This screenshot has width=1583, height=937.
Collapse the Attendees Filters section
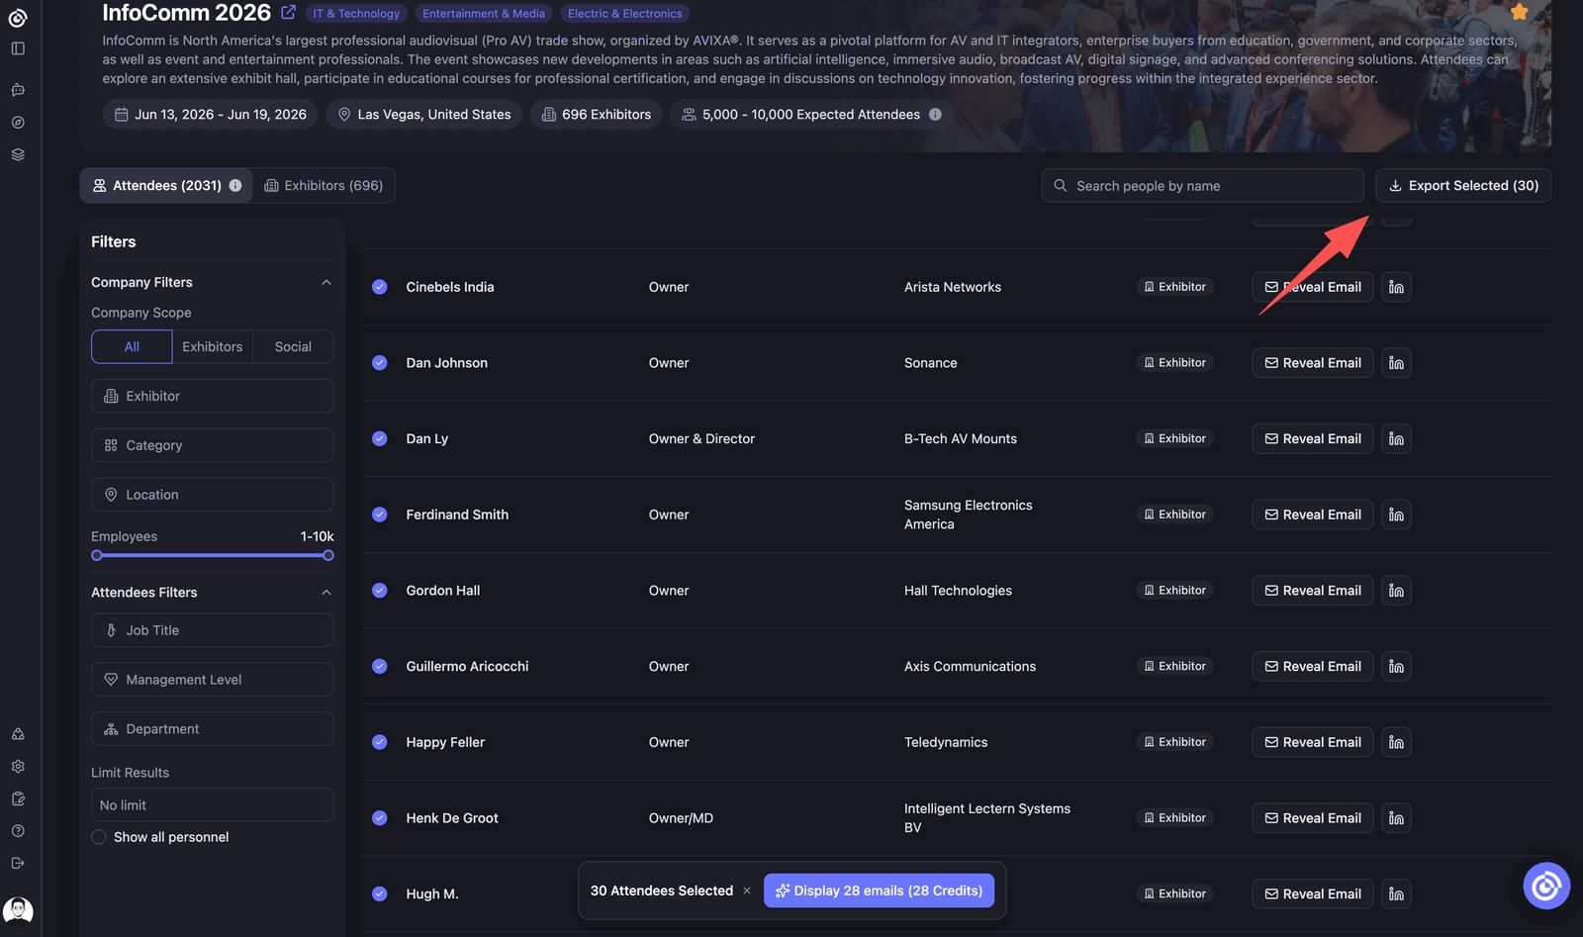click(x=326, y=593)
